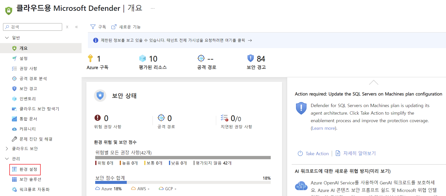Click the info icon in the banner
Viewport: 446px width, 196px height.
[x=96, y=40]
